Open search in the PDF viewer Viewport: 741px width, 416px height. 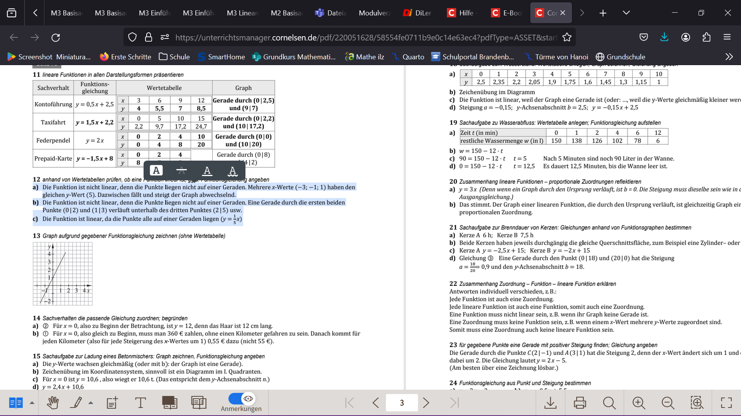click(x=609, y=403)
